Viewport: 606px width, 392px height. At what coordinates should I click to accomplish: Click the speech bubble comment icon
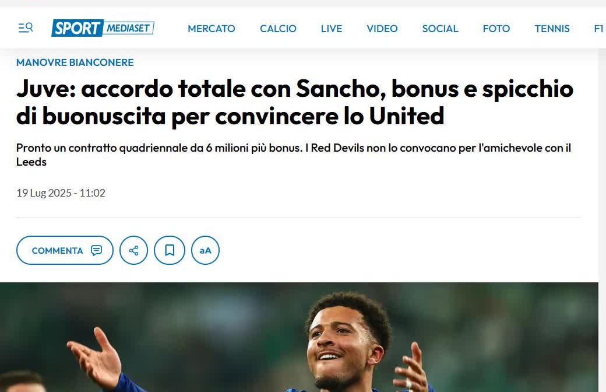96,250
